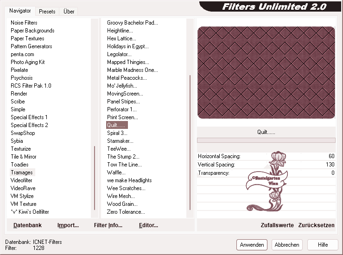Screen dimensions: 343x255
Task: Select Texturize category
Action: pyautogui.click(x=21, y=149)
